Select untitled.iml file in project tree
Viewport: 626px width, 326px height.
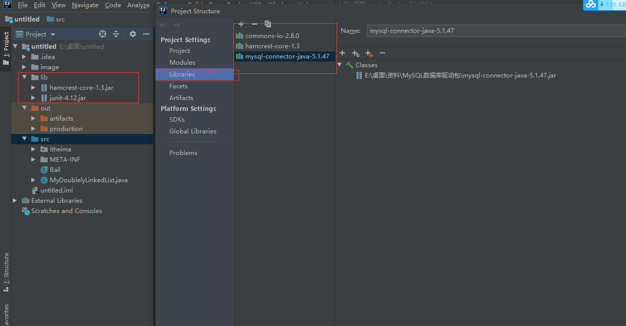[x=56, y=190]
